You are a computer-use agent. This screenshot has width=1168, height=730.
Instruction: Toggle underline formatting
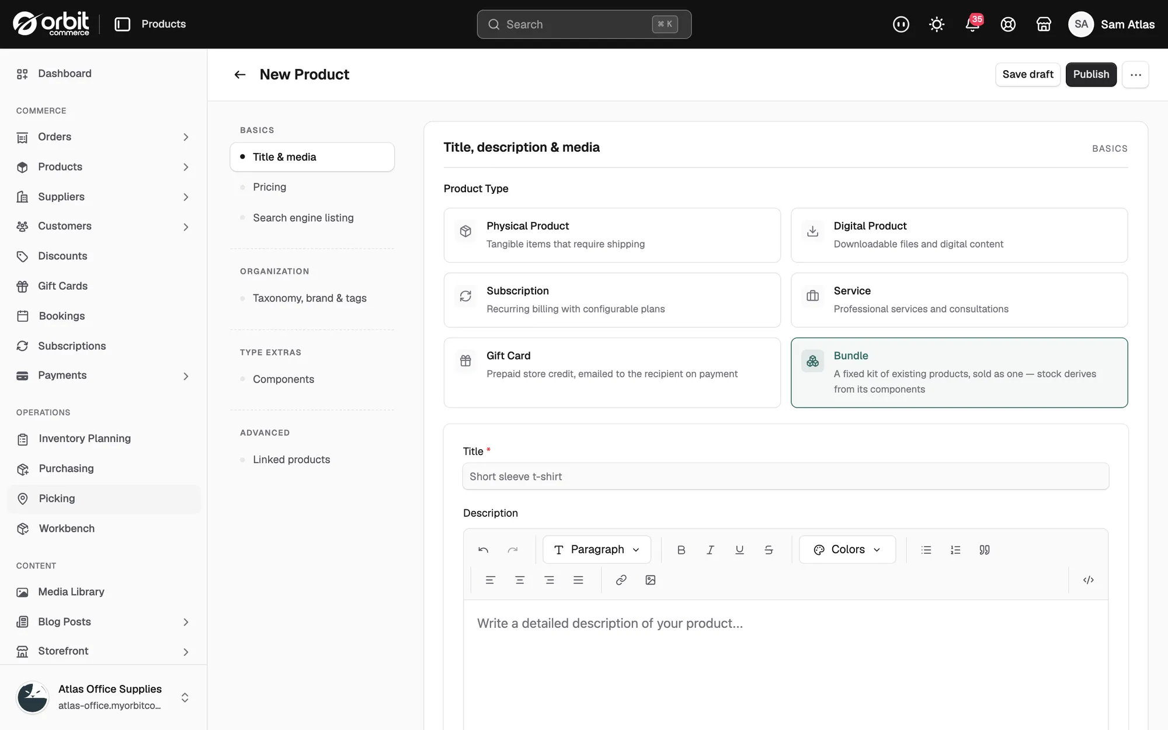point(739,550)
